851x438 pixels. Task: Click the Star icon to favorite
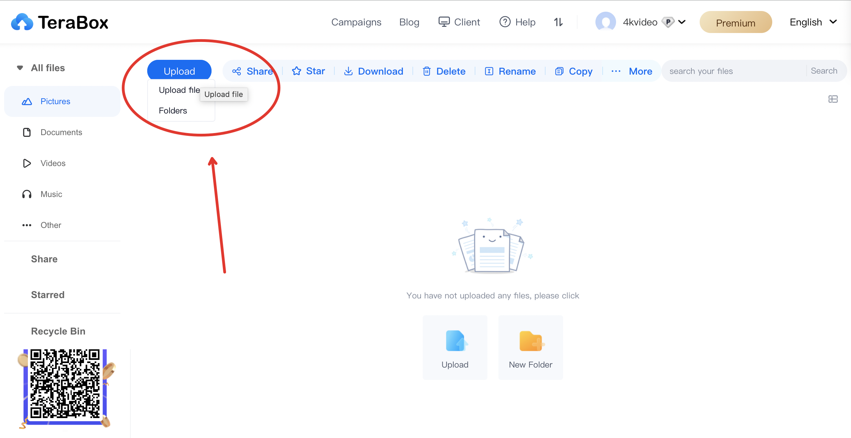click(296, 71)
